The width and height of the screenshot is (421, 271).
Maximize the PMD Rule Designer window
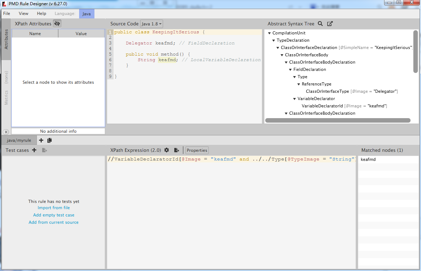coord(399,2)
